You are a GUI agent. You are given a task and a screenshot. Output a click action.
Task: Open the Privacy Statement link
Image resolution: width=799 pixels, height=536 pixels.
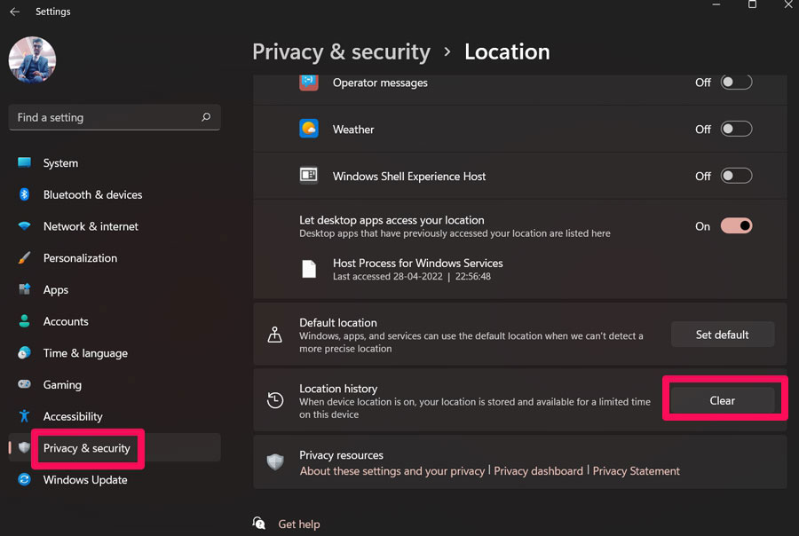click(636, 471)
